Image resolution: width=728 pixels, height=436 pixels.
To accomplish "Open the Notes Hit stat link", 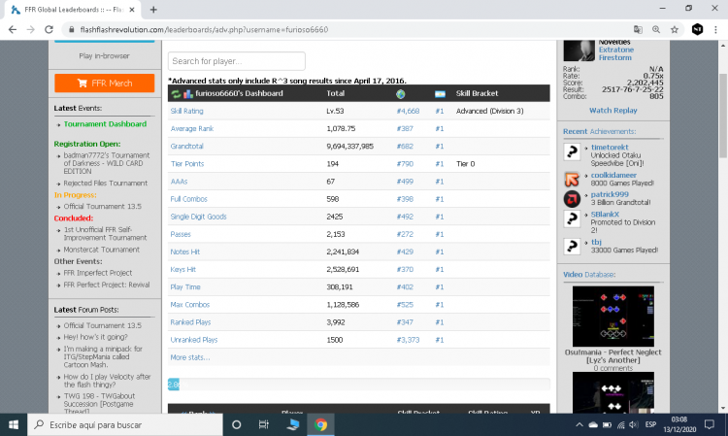I will [184, 252].
